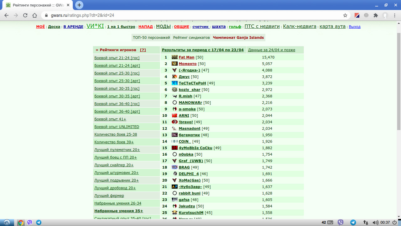Click the syndicate icon beside gafsa
The width and height of the screenshot is (401, 226).
point(174,200)
